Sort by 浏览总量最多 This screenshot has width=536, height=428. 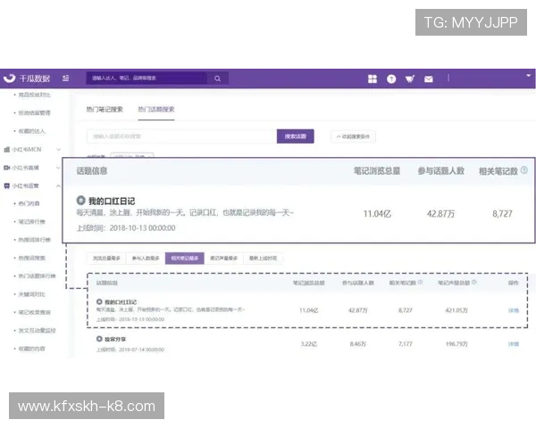(106, 258)
